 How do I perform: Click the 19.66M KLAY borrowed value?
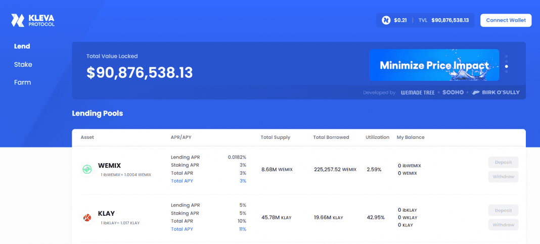(329, 218)
